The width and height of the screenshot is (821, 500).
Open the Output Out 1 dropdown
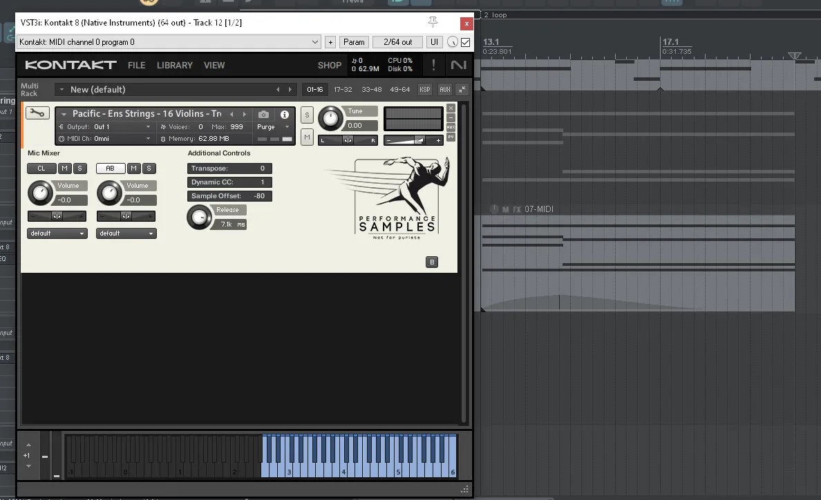pos(105,126)
